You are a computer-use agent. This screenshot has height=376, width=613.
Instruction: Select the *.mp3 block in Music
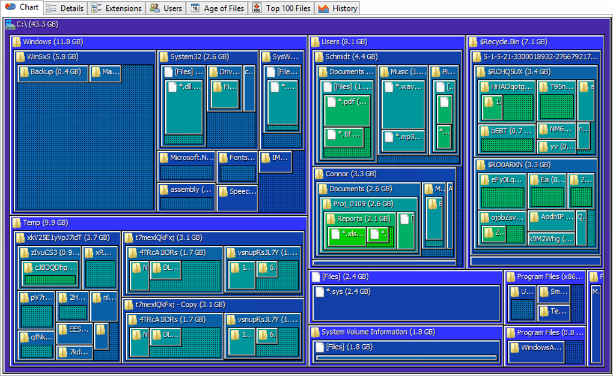[403, 141]
